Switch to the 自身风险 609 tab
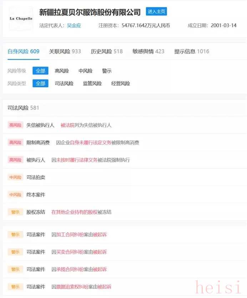The width and height of the screenshot is (247, 298). pyautogui.click(x=24, y=52)
